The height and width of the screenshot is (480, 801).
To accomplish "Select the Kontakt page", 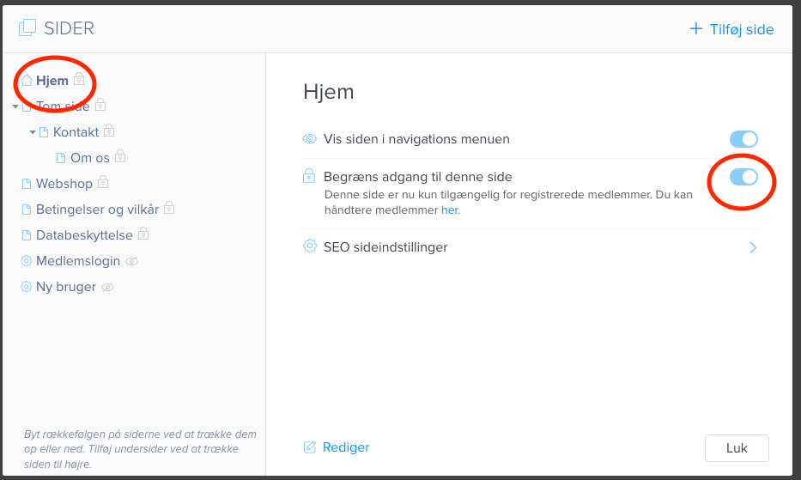I will [76, 132].
